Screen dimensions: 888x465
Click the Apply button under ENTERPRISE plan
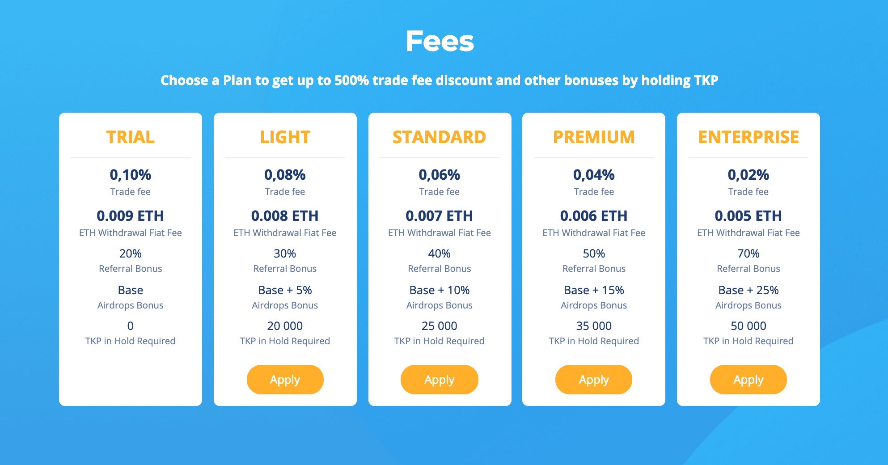pos(748,379)
